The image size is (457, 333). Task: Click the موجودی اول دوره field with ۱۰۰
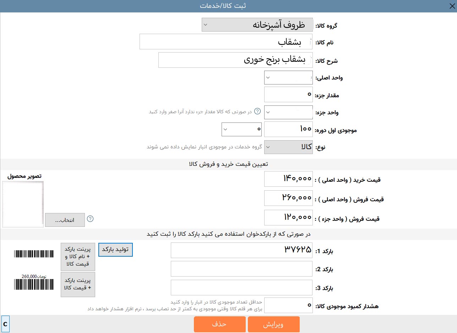(x=288, y=129)
